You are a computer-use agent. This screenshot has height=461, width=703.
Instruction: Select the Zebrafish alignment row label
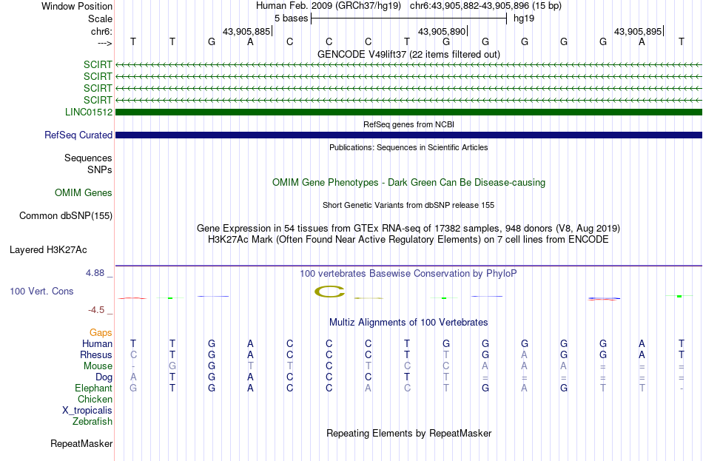coord(92,422)
